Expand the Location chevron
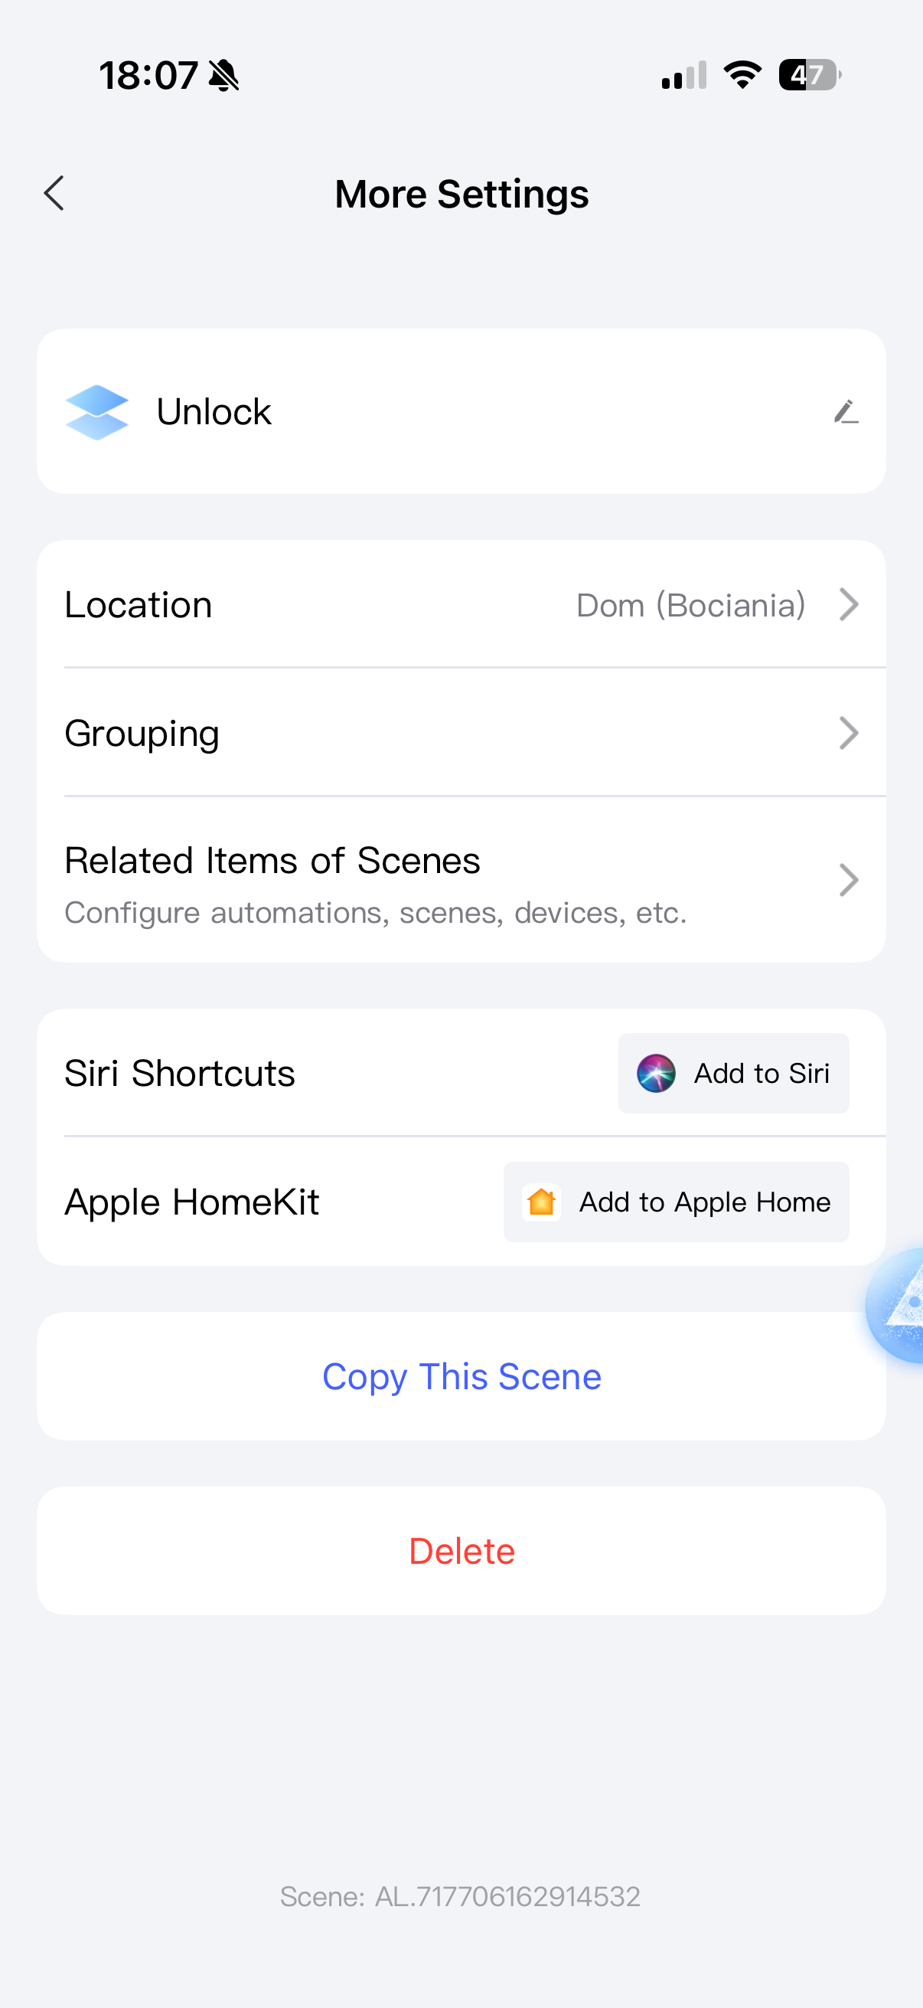 849,605
